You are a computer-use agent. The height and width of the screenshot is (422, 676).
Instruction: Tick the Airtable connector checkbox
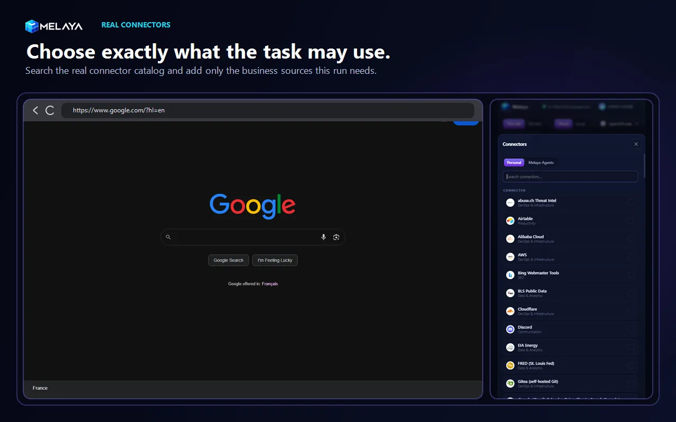[x=631, y=220]
